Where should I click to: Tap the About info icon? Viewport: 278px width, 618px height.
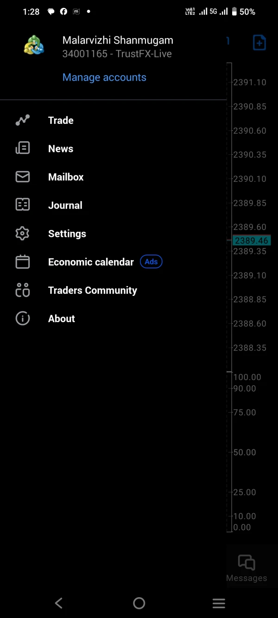[x=22, y=319]
